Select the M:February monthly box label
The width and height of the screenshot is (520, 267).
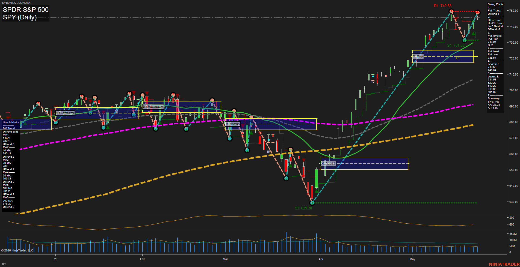[153, 107]
